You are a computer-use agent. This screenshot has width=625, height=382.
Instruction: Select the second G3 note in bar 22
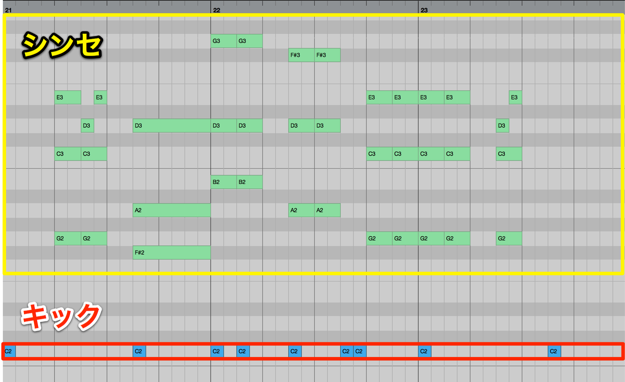249,41
